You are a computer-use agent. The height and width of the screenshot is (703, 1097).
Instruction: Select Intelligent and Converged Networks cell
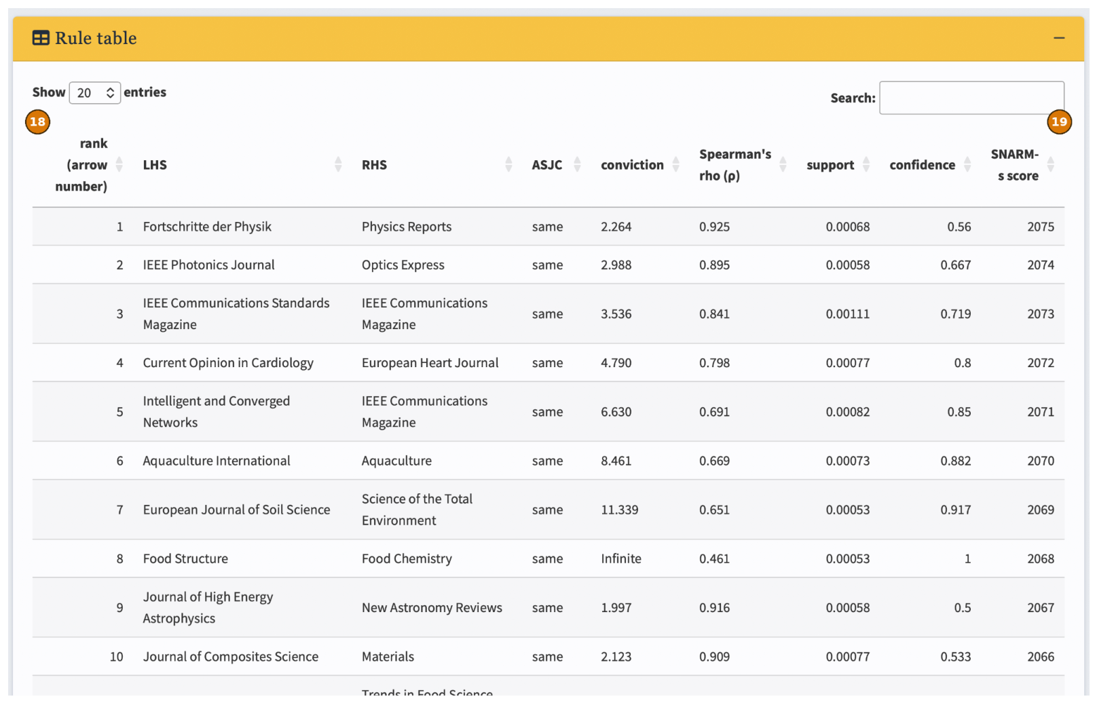point(217,411)
